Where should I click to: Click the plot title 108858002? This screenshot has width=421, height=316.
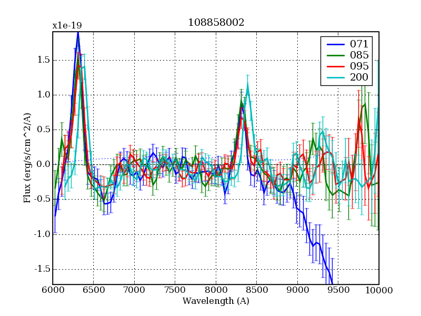pyautogui.click(x=216, y=23)
